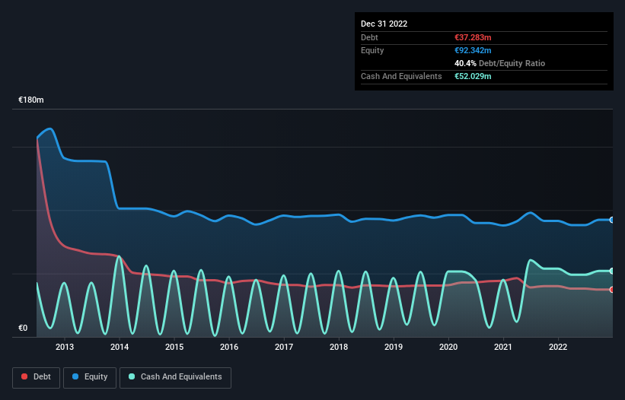Click the 2020 x-axis label
The height and width of the screenshot is (400, 625).
click(448, 347)
